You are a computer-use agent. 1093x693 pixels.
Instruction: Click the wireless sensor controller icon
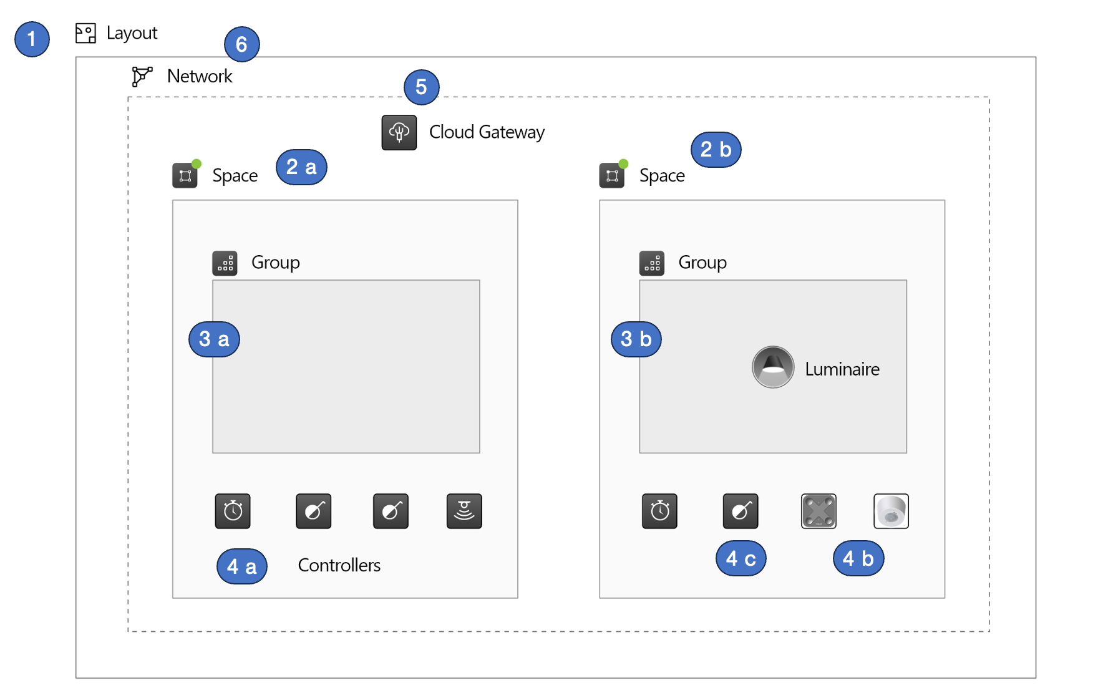tap(464, 511)
